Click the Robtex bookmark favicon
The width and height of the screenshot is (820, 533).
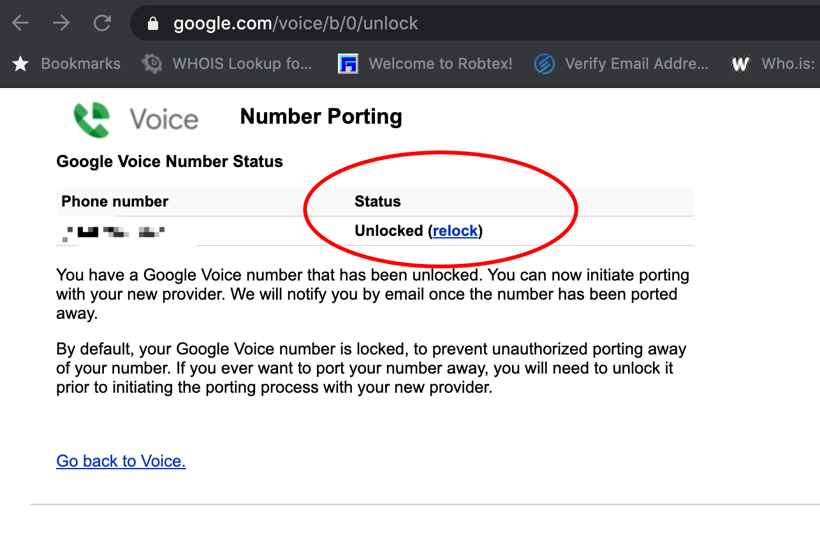pyautogui.click(x=348, y=64)
